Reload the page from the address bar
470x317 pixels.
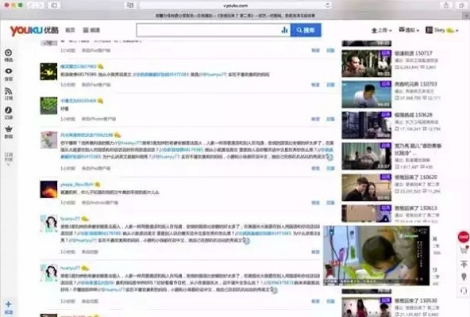(327, 6)
